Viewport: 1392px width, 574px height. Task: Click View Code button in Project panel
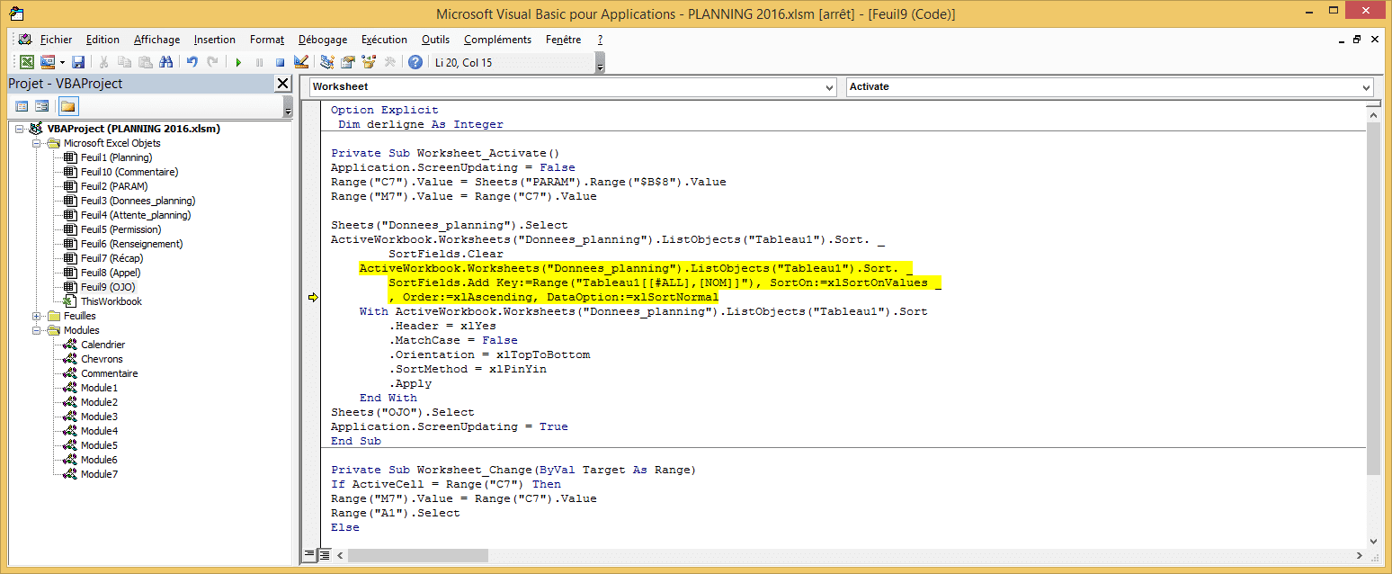[x=22, y=106]
